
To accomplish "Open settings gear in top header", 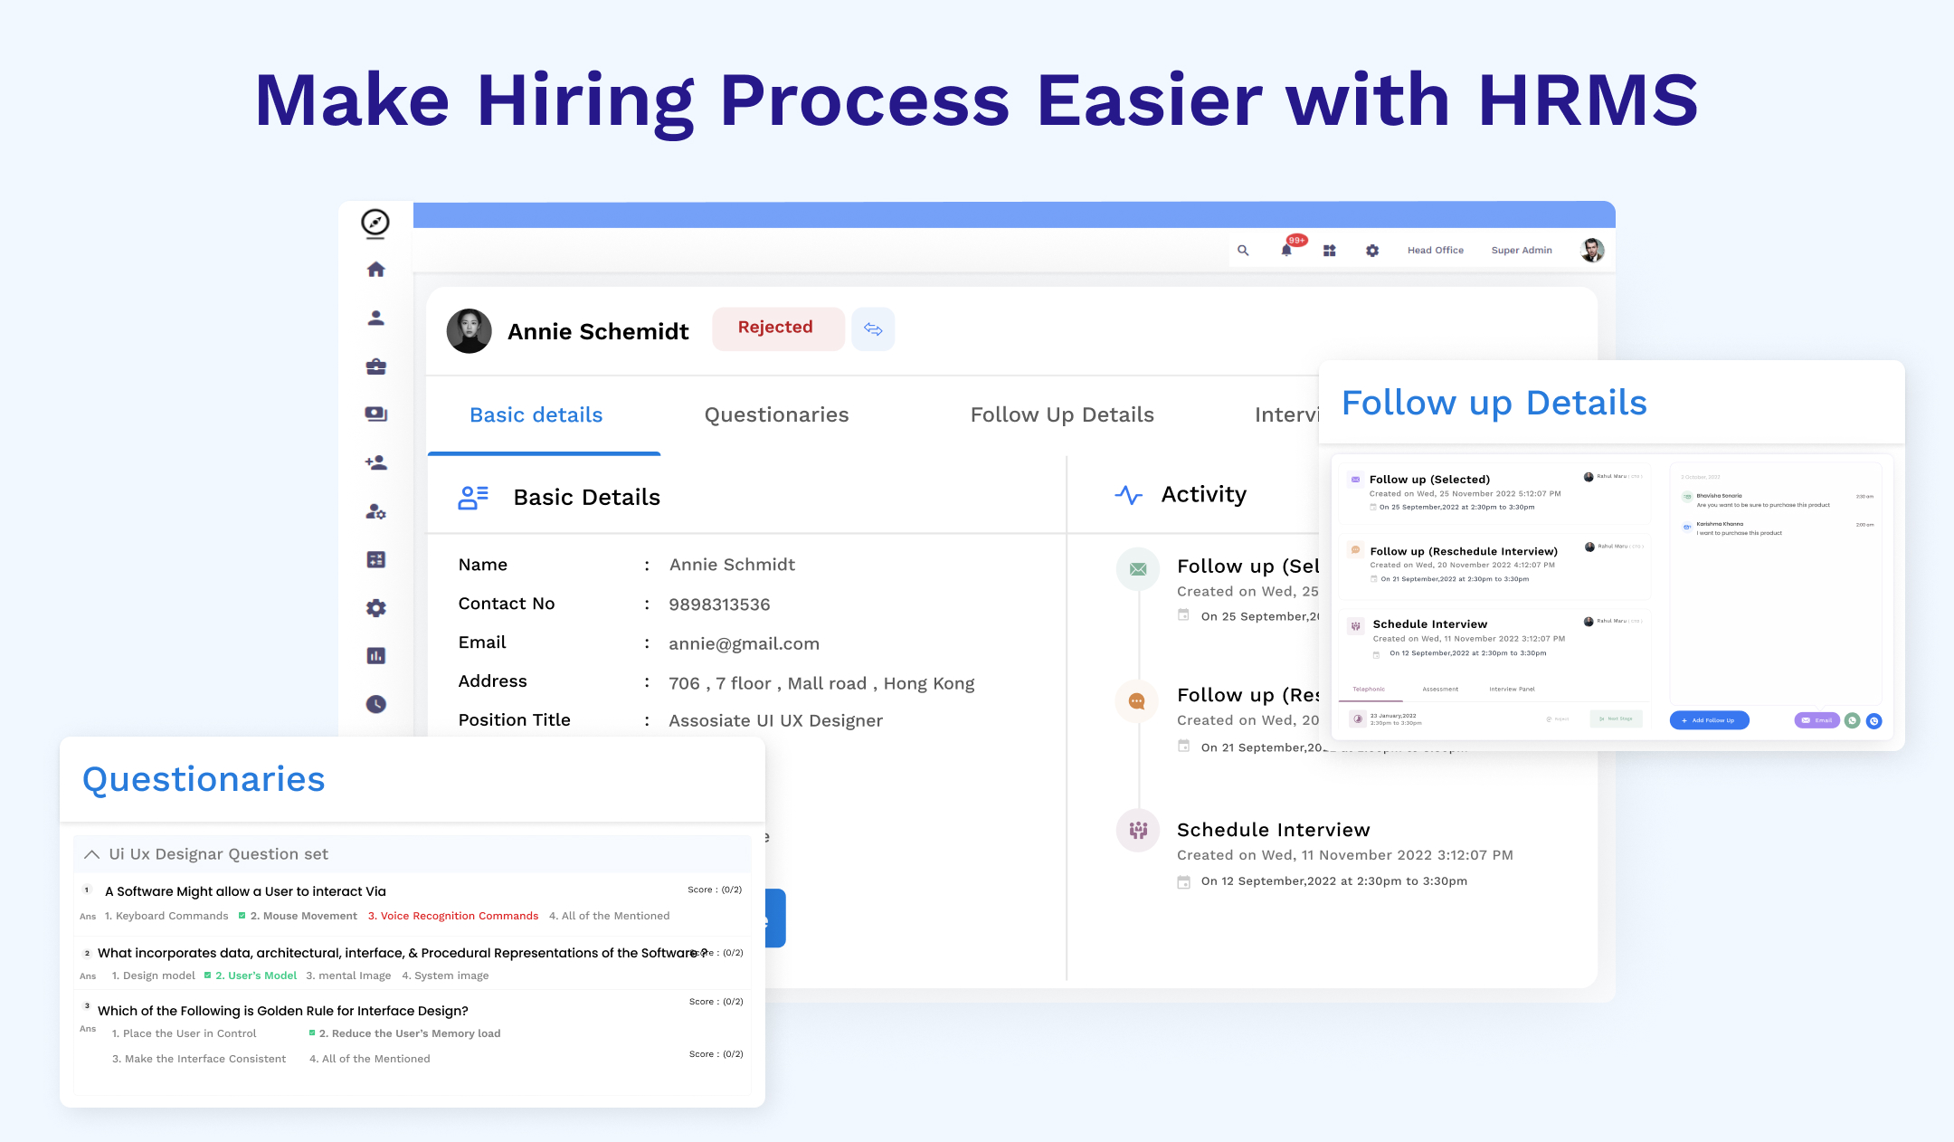I will 1372,251.
